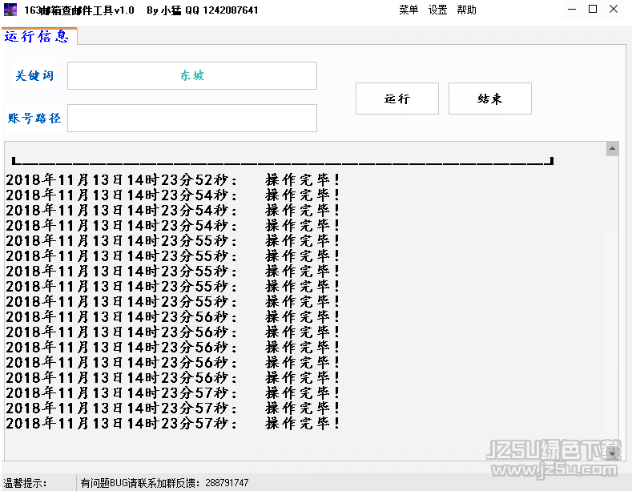
Task: Click the log scrollbar down arrow
Action: pos(612,453)
